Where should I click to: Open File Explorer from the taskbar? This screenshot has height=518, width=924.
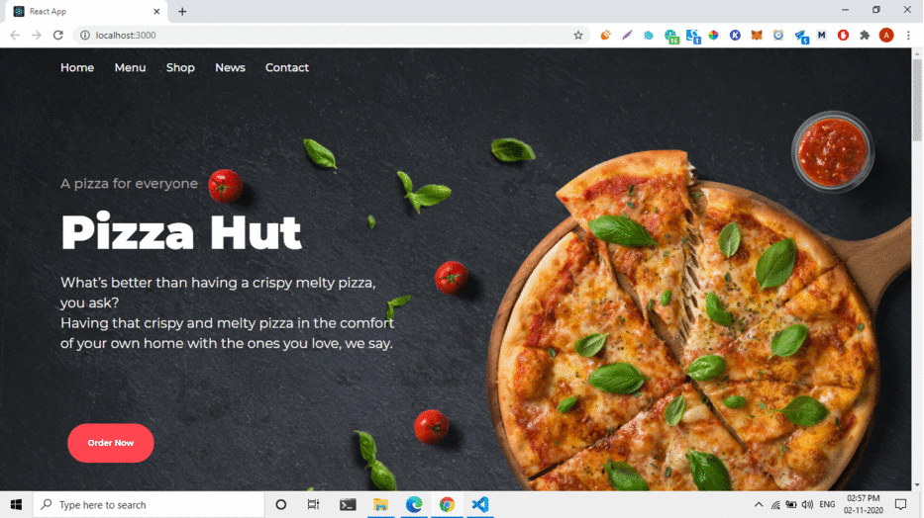coord(380,504)
